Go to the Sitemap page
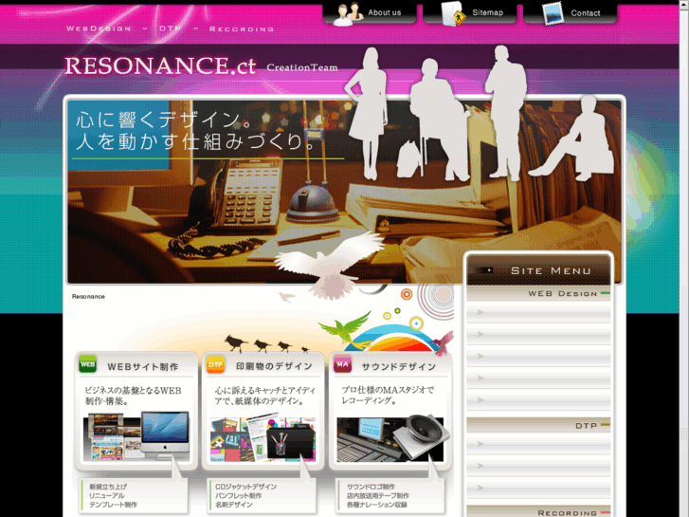Screen dimensions: 689x517 pos(486,13)
